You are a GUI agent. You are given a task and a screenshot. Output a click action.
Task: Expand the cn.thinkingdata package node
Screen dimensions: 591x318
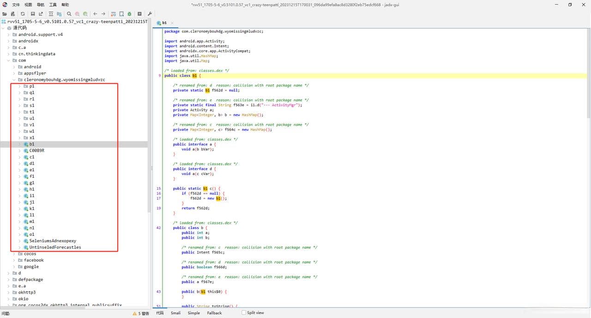pos(8,54)
